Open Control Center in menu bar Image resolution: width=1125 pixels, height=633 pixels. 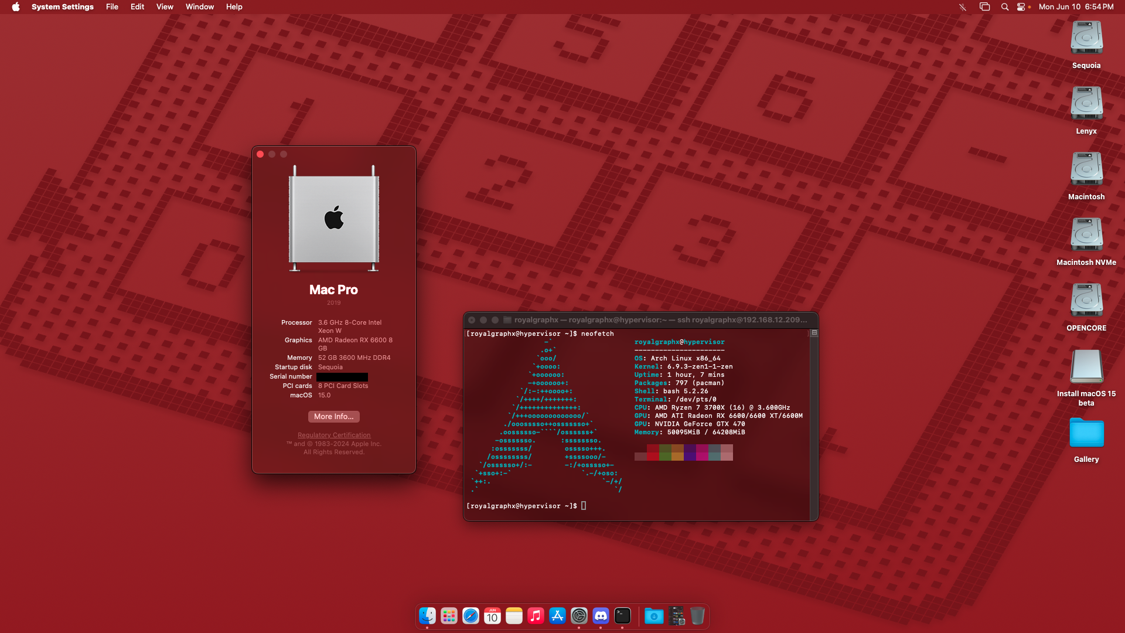tap(1021, 7)
